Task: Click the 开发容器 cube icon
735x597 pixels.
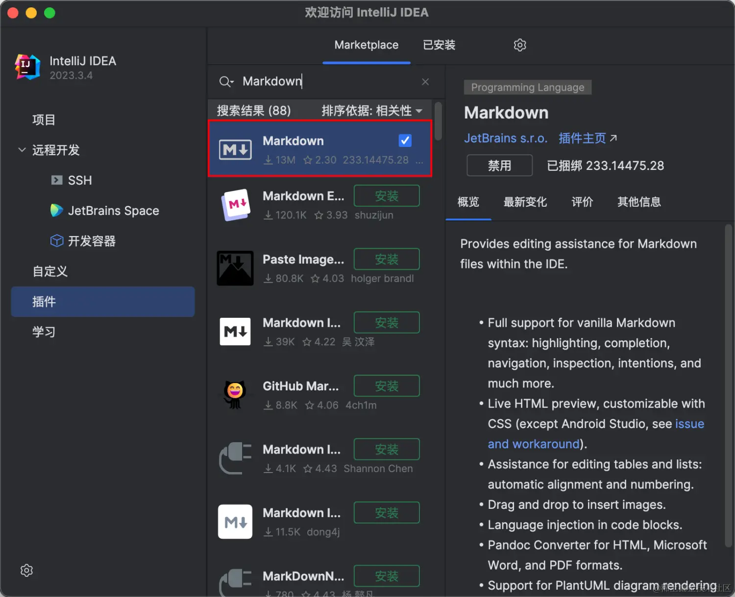Action: coord(57,241)
